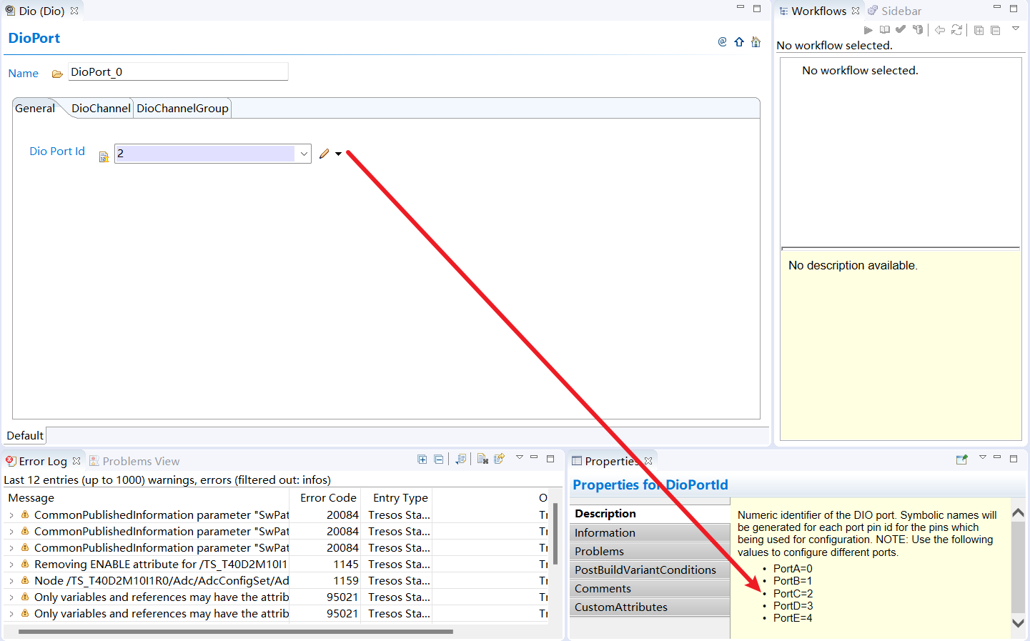Image resolution: width=1030 pixels, height=641 pixels.
Task: Open the CustomAttributes section in Properties
Action: point(650,607)
